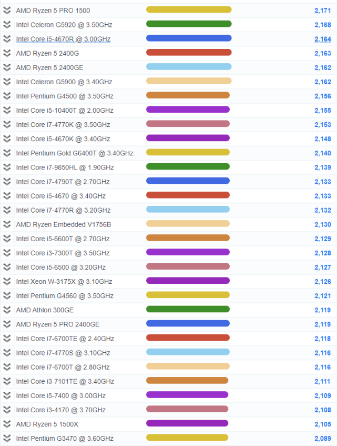Open the Intel Core i5-7400 @ 3.00GHz link
The width and height of the screenshot is (337, 446).
pyautogui.click(x=61, y=395)
